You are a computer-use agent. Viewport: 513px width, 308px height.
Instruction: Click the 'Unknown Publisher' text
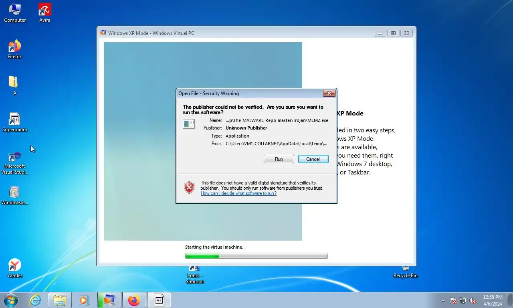246,128
